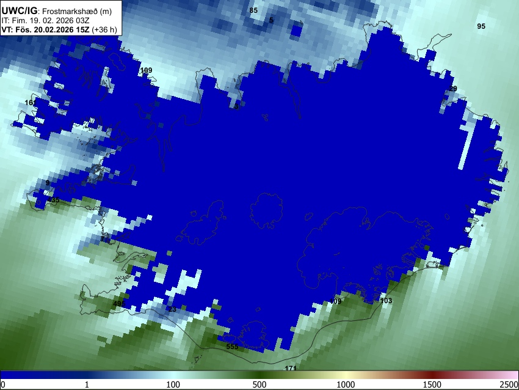Click the 435 value label

click(54, 200)
